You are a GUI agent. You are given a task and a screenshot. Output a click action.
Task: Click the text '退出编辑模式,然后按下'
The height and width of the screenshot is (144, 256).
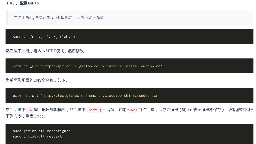click(64, 110)
